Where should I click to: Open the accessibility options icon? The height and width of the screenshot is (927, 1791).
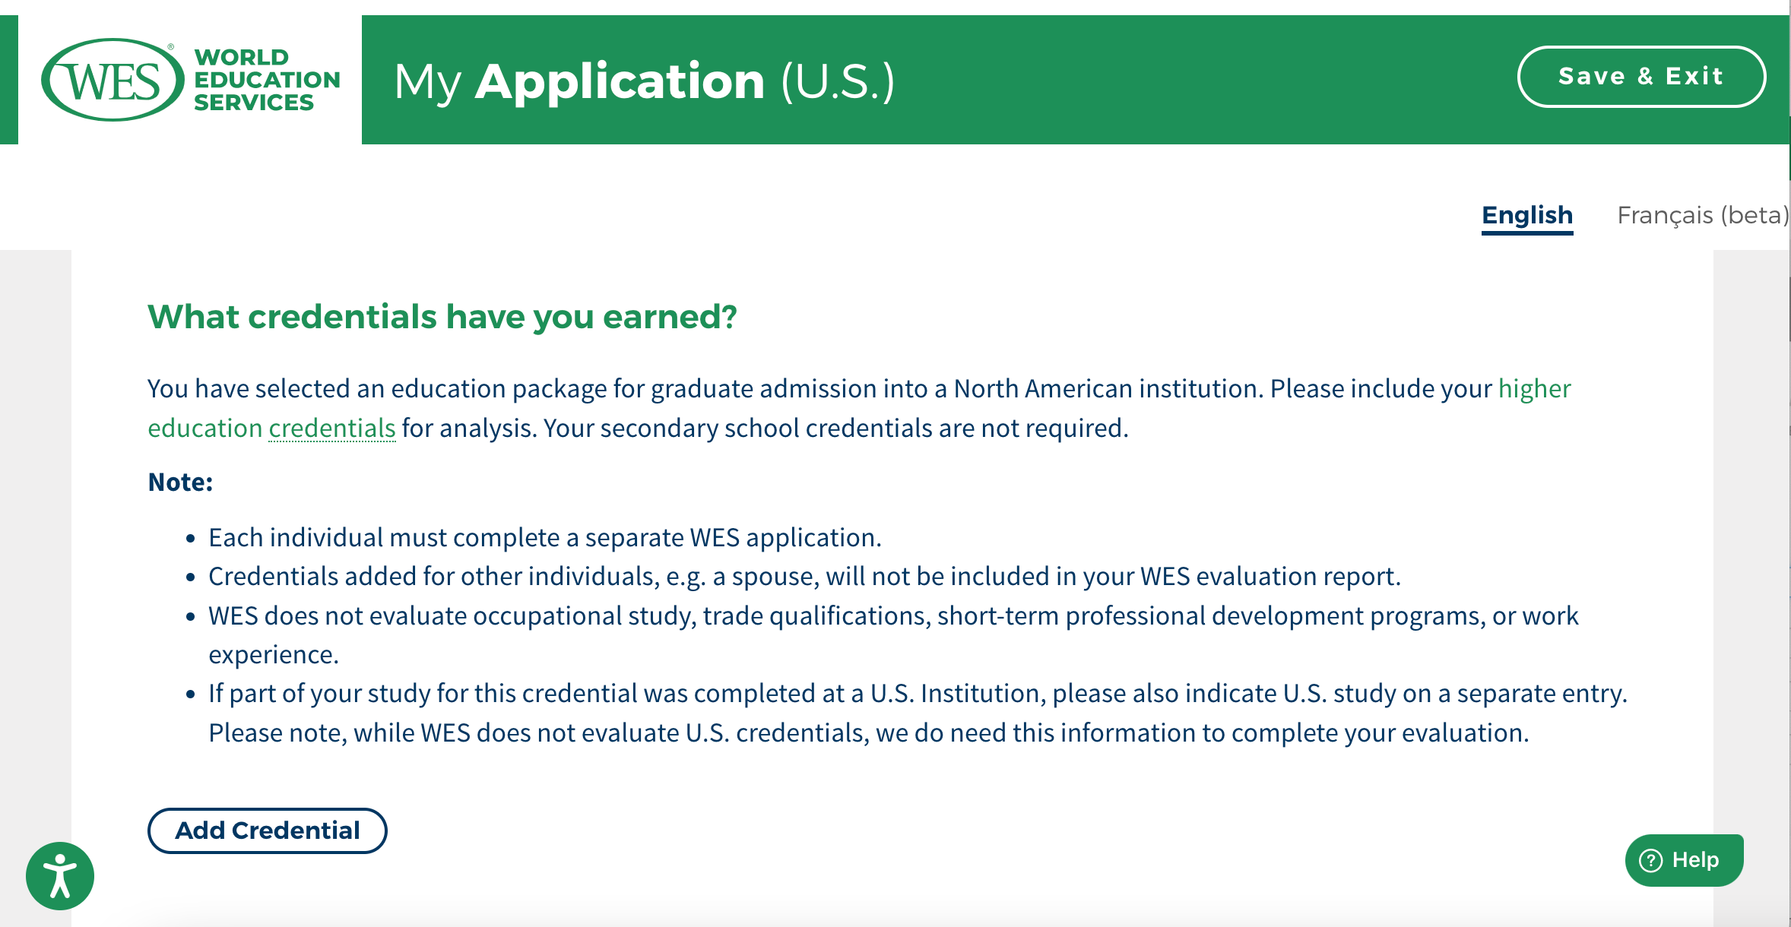[x=60, y=875]
